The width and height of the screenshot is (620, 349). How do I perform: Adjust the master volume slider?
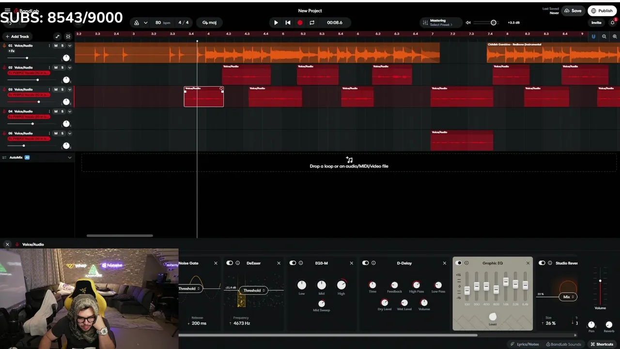pyautogui.click(x=485, y=23)
